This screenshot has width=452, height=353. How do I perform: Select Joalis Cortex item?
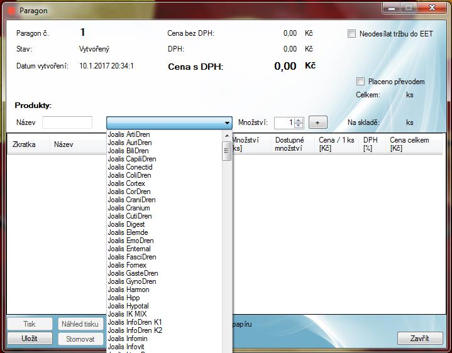click(x=164, y=183)
